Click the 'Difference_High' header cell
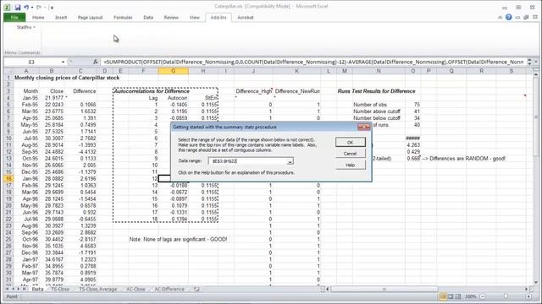Screen dimensions: 542x304 [254, 91]
